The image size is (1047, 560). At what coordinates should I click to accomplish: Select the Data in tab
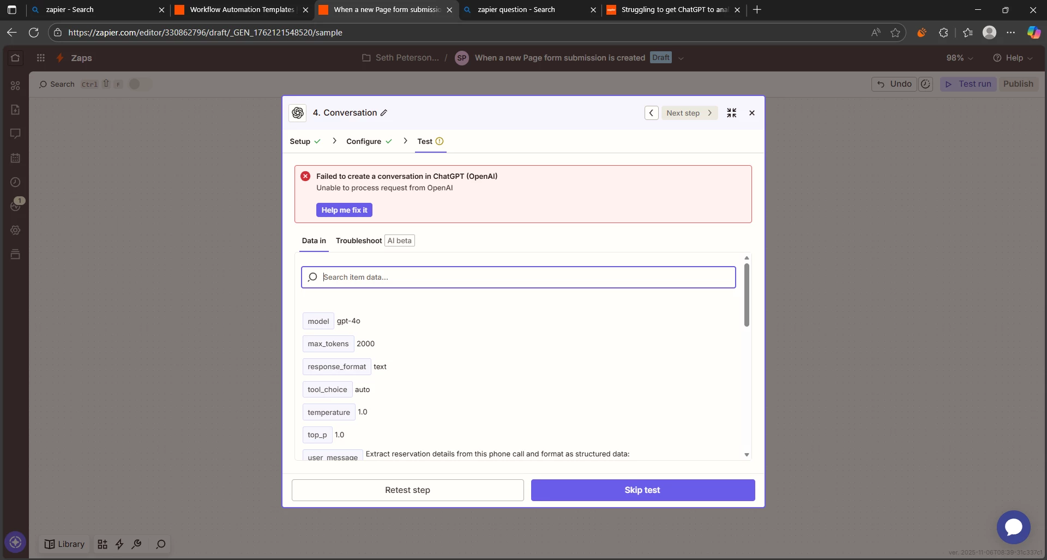[314, 240]
